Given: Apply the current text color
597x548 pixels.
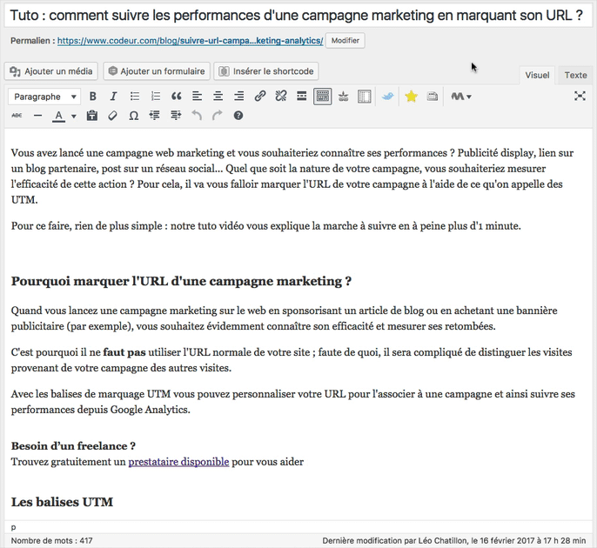Looking at the screenshot, I should (x=58, y=116).
